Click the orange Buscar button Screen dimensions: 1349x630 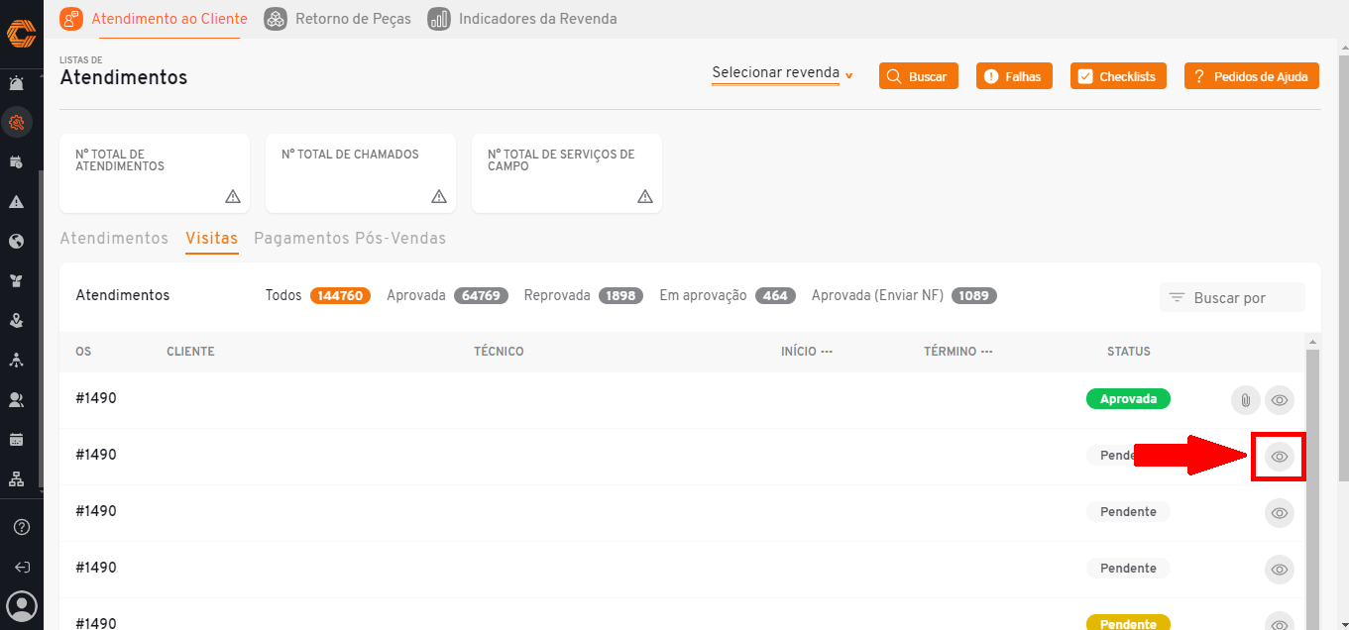click(919, 76)
